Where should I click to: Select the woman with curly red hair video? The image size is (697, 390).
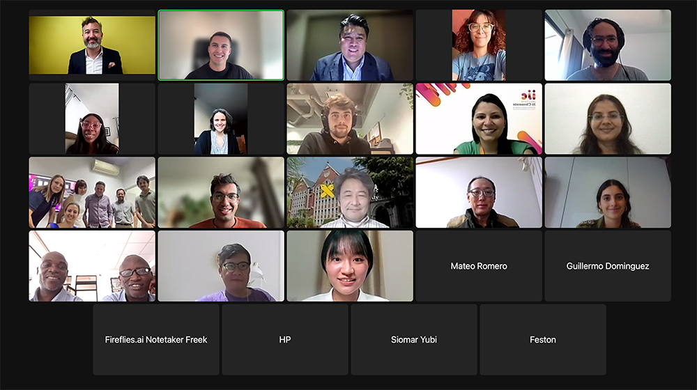pyautogui.click(x=479, y=45)
